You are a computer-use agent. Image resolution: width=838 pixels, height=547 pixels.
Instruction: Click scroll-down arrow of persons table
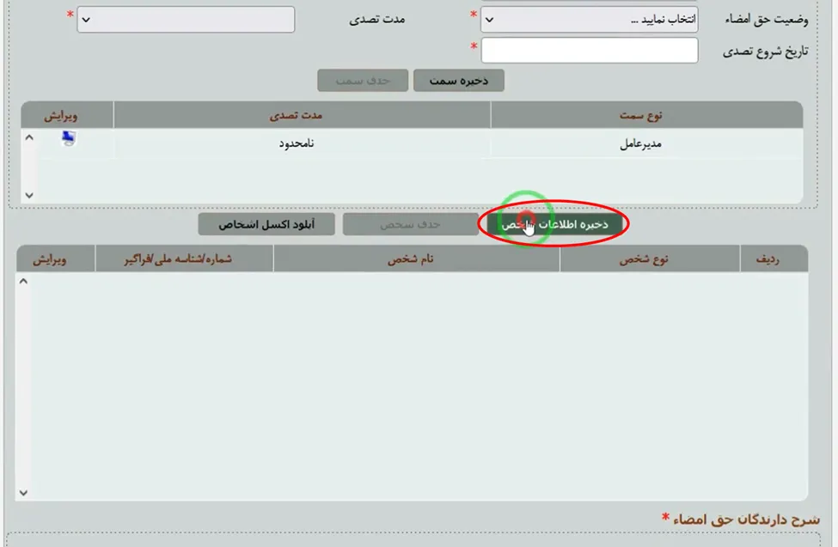click(x=23, y=493)
